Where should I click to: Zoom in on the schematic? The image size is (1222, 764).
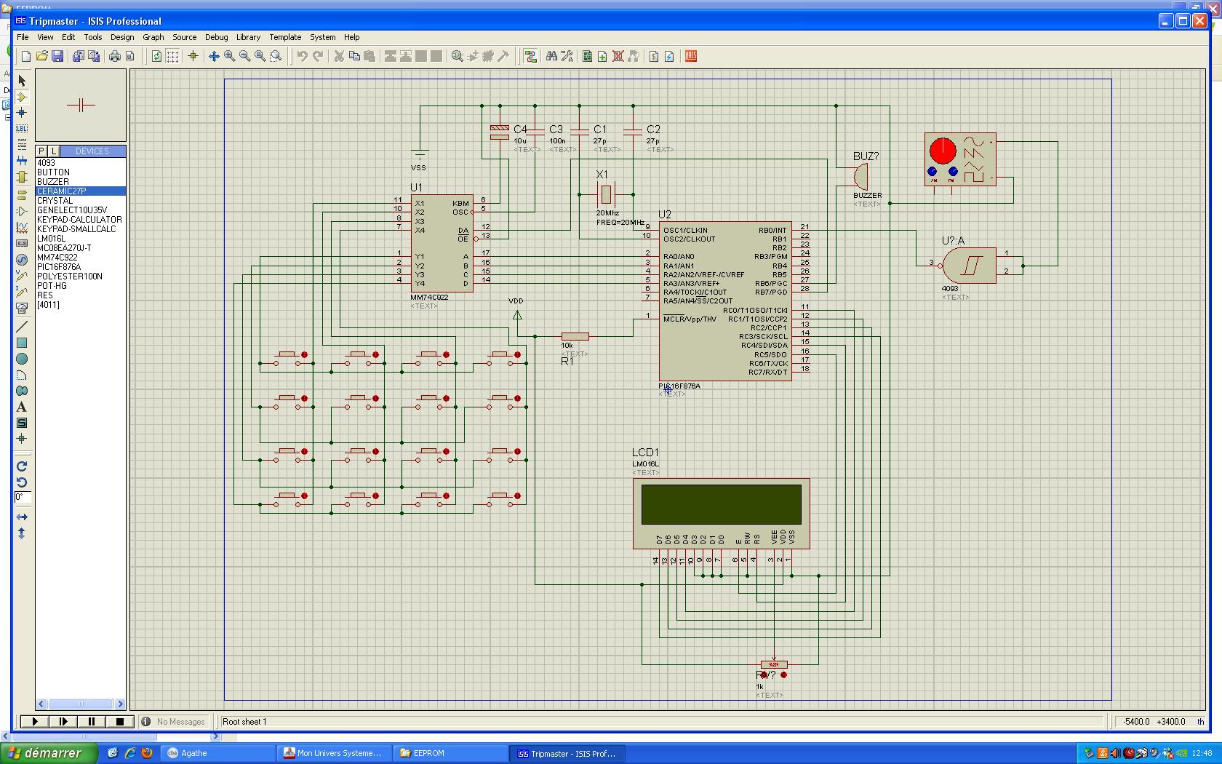(229, 56)
